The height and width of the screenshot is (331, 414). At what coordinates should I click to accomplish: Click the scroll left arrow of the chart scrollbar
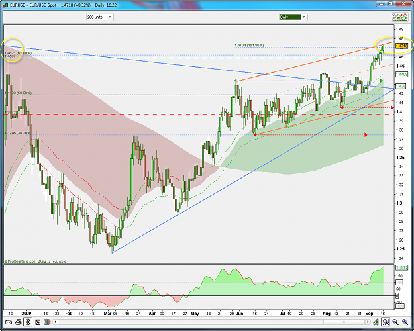click(x=55, y=322)
